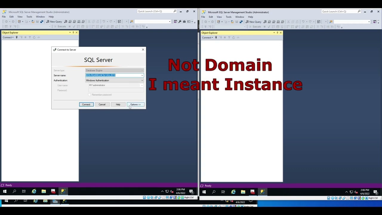The width and height of the screenshot is (382, 215).
Task: Open the left Windows Start button
Action: tap(5, 191)
